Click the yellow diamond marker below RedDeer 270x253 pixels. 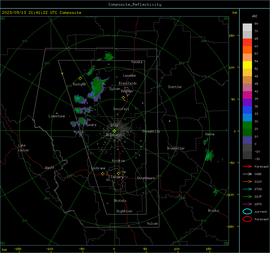pos(124,98)
